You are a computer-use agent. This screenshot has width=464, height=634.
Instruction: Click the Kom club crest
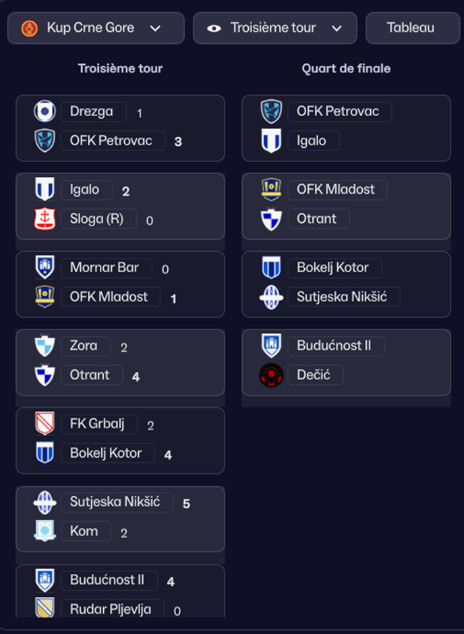pyautogui.click(x=45, y=531)
